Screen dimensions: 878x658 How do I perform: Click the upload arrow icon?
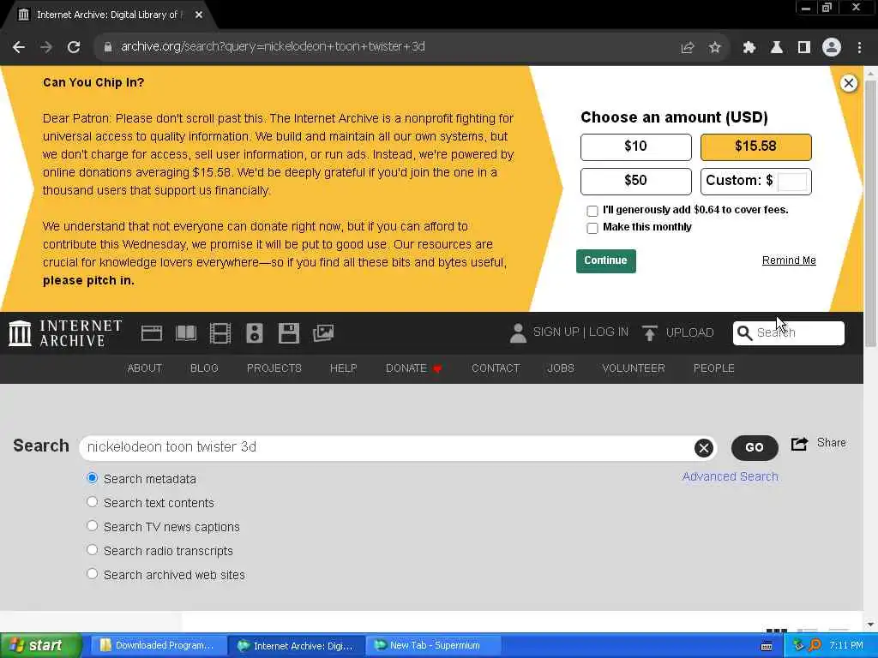click(650, 333)
